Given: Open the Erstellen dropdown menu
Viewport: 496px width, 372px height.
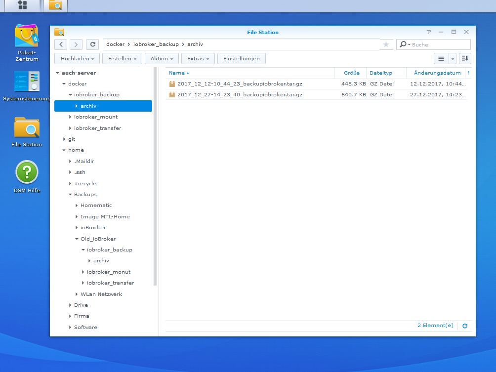Looking at the screenshot, I should click(122, 59).
